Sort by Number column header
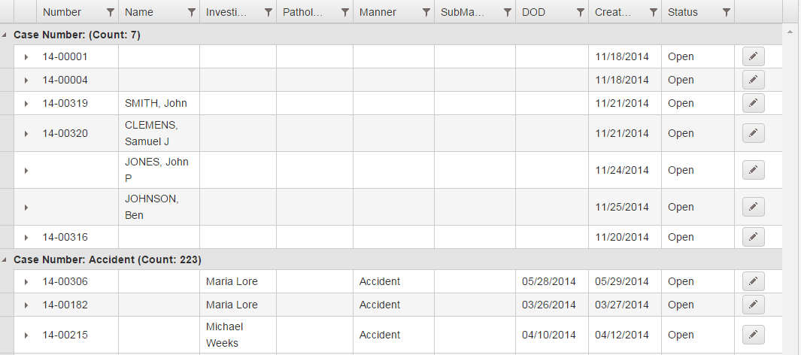801x355 pixels. click(x=62, y=12)
